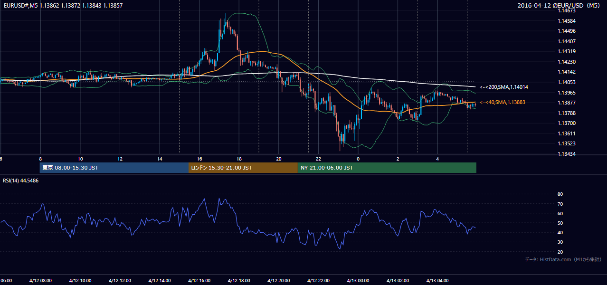607x285 pixels.
Task: Click the 4/12 12:00 time axis label
Action: tap(120, 281)
